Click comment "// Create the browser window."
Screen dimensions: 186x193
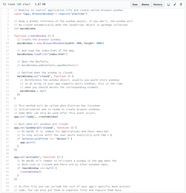click(x=39, y=40)
